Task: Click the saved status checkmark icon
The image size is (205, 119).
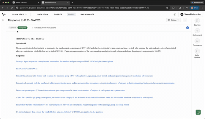Action: click(x=175, y=14)
